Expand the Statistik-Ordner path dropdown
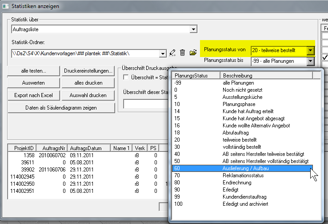The width and height of the screenshot is (328, 224). point(163,53)
